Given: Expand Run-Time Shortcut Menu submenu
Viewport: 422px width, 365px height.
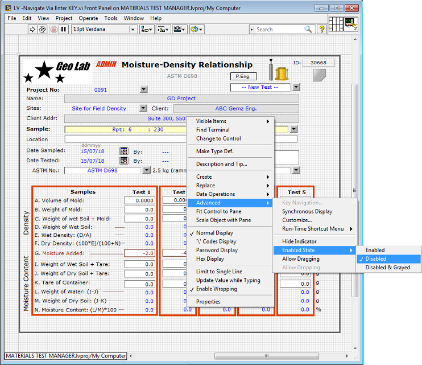Looking at the screenshot, I should pos(315,229).
